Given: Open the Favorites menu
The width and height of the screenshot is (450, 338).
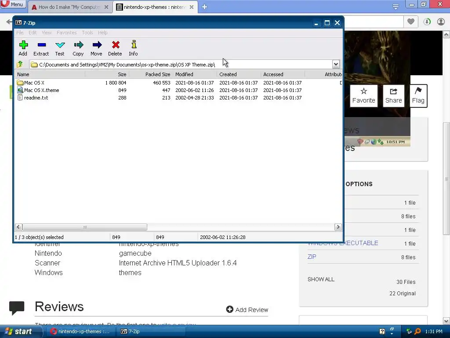Looking at the screenshot, I should (x=67, y=33).
